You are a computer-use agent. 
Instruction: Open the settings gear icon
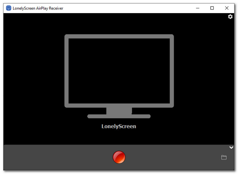tap(230, 17)
